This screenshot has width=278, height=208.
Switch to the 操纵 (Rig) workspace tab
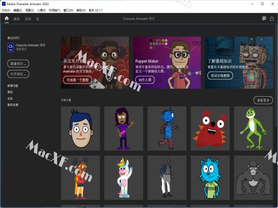pos(17,19)
